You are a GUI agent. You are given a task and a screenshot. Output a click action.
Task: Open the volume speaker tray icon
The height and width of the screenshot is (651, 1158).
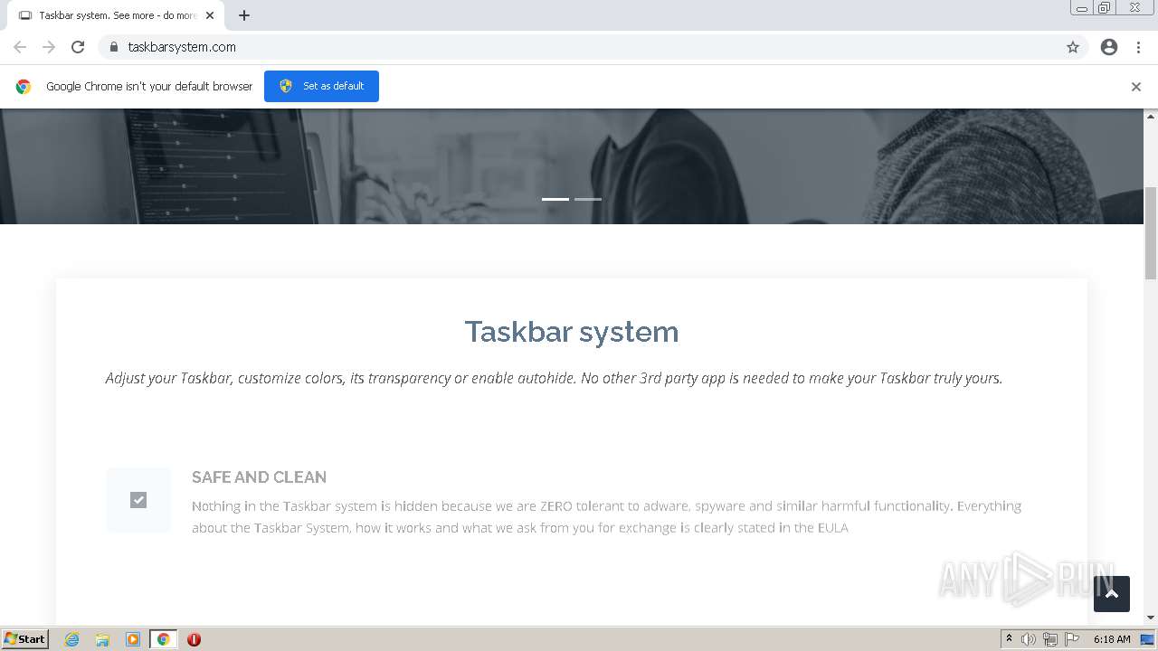click(x=1029, y=639)
